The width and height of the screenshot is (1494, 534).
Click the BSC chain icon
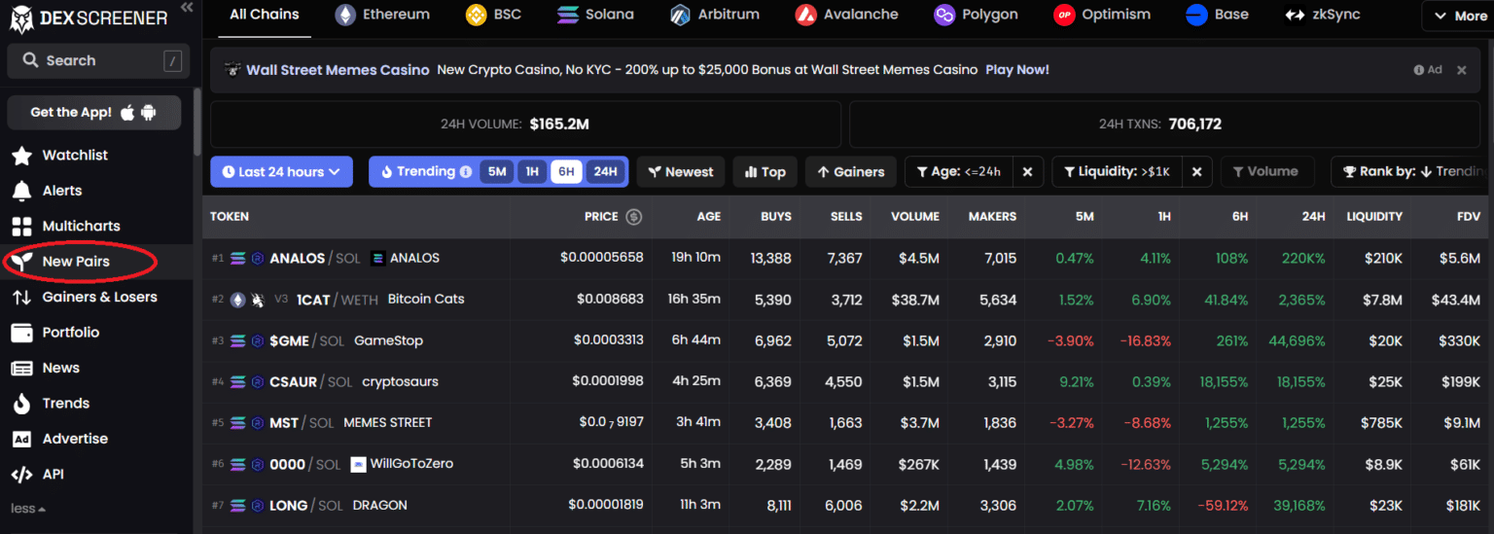[x=476, y=15]
